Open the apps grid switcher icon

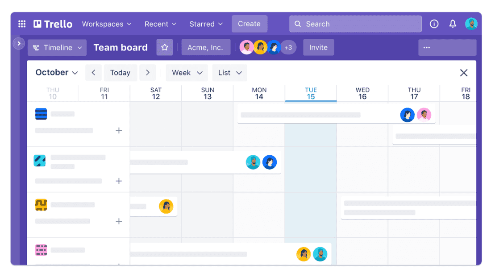tap(22, 24)
